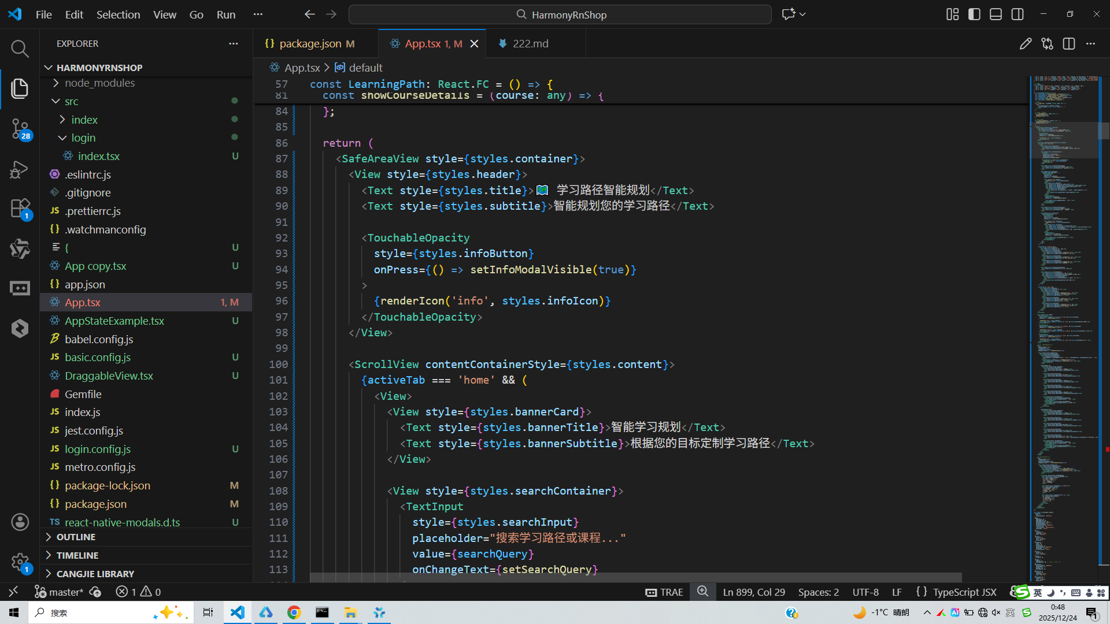Open the Extensions view
This screenshot has width=1110, height=624.
pyautogui.click(x=20, y=209)
